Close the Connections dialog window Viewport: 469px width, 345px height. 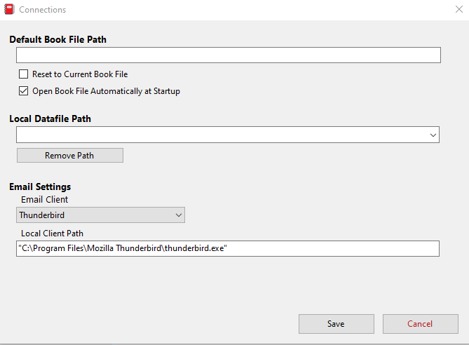point(458,10)
